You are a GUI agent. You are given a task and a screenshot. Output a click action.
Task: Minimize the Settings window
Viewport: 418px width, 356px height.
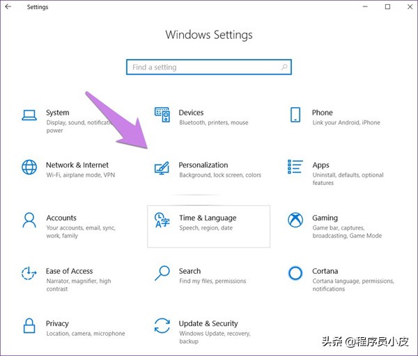pyautogui.click(x=365, y=7)
